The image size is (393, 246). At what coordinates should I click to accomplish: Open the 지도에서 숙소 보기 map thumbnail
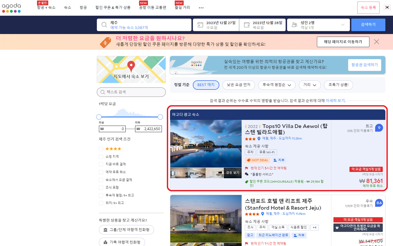pos(131,69)
